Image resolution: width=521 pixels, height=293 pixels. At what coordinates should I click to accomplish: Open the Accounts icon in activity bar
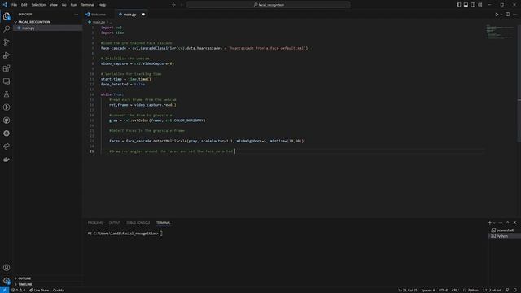point(7,268)
